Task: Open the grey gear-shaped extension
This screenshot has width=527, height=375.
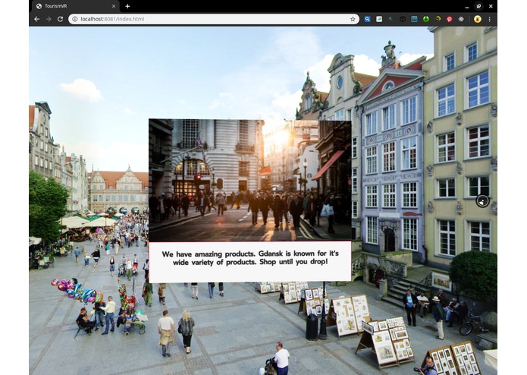Action: (461, 19)
